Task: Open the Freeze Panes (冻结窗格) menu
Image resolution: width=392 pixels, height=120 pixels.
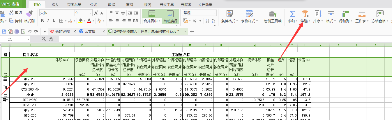Action: click(380, 17)
